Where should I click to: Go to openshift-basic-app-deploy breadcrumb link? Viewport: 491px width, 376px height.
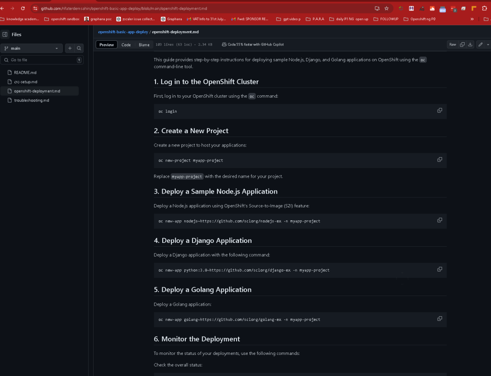[123, 32]
